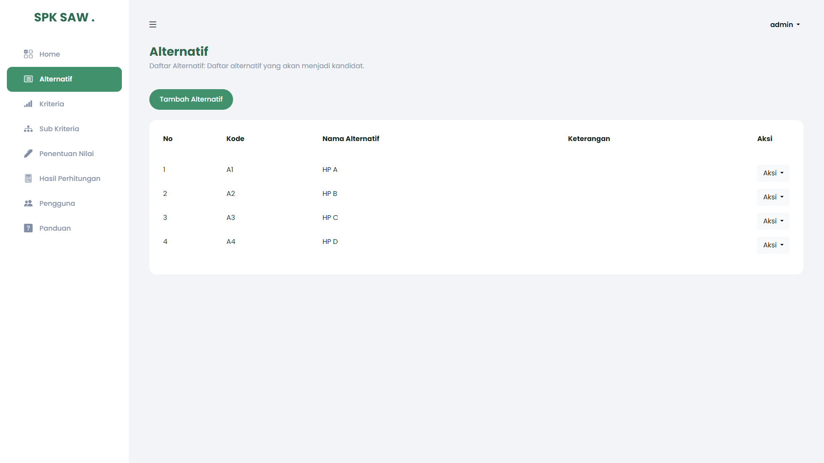Open Aksi dropdown for HP B
Viewport: 824px width, 463px height.
(773, 197)
